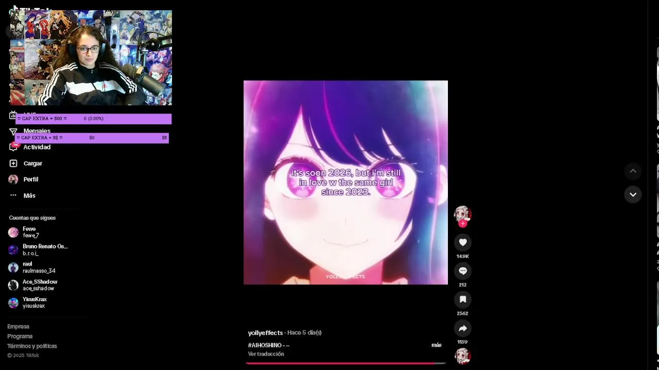The height and width of the screenshot is (370, 659).
Task: Click the 1159 shares count
Action: 462,342
